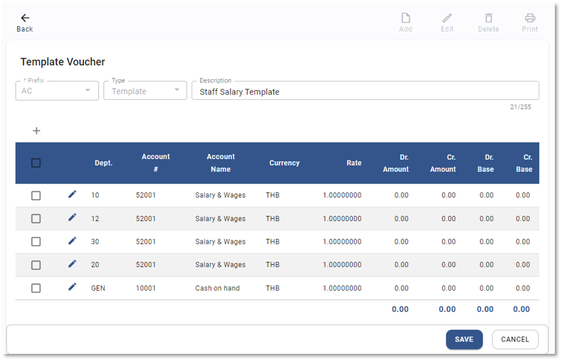The height and width of the screenshot is (361, 562).
Task: Click the plus icon to add a row
Action: [x=36, y=131]
